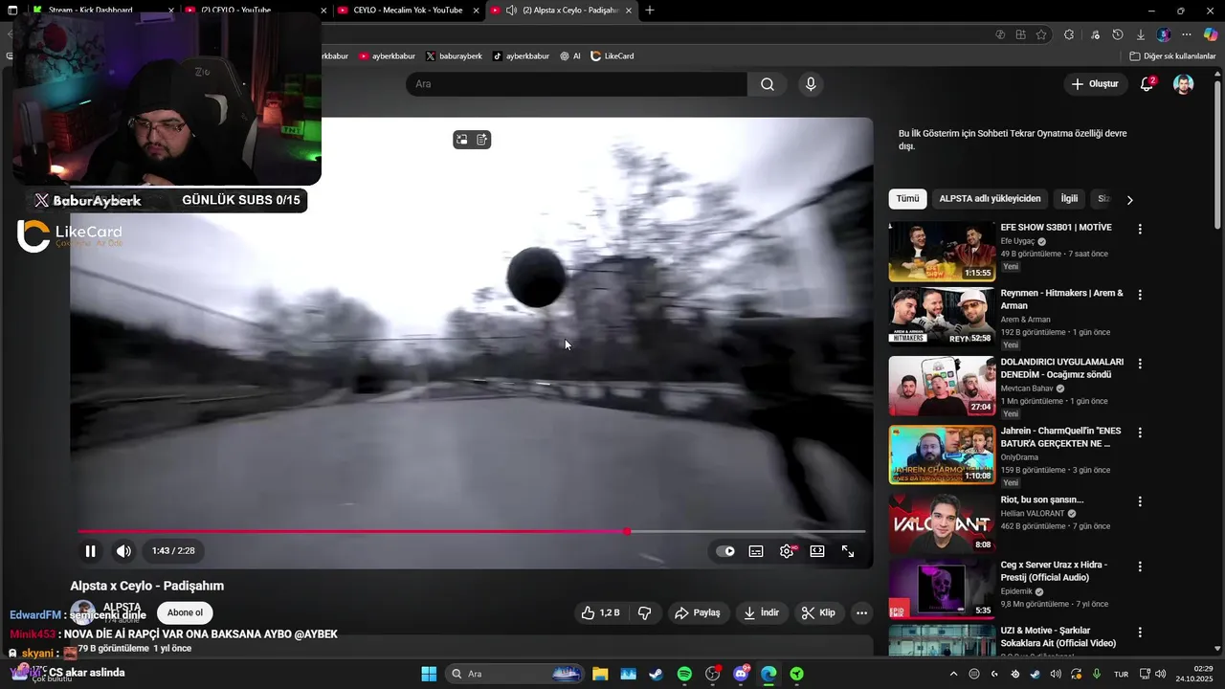Open browser history clock icon

[x=1118, y=34]
